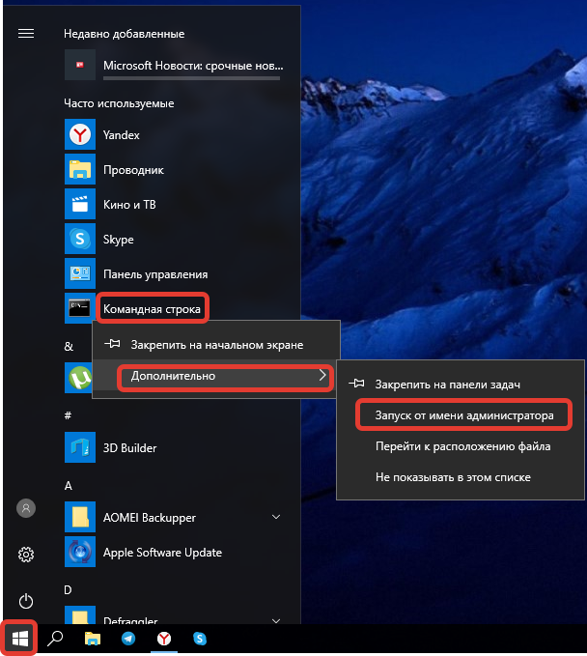Click the Microsoft Новости tile icon
The height and width of the screenshot is (656, 587).
click(80, 65)
